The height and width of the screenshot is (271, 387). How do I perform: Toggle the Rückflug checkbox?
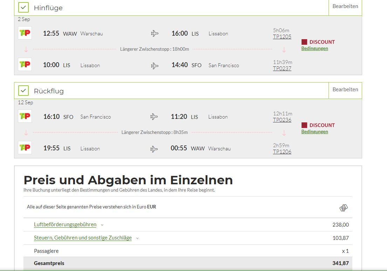[23, 91]
